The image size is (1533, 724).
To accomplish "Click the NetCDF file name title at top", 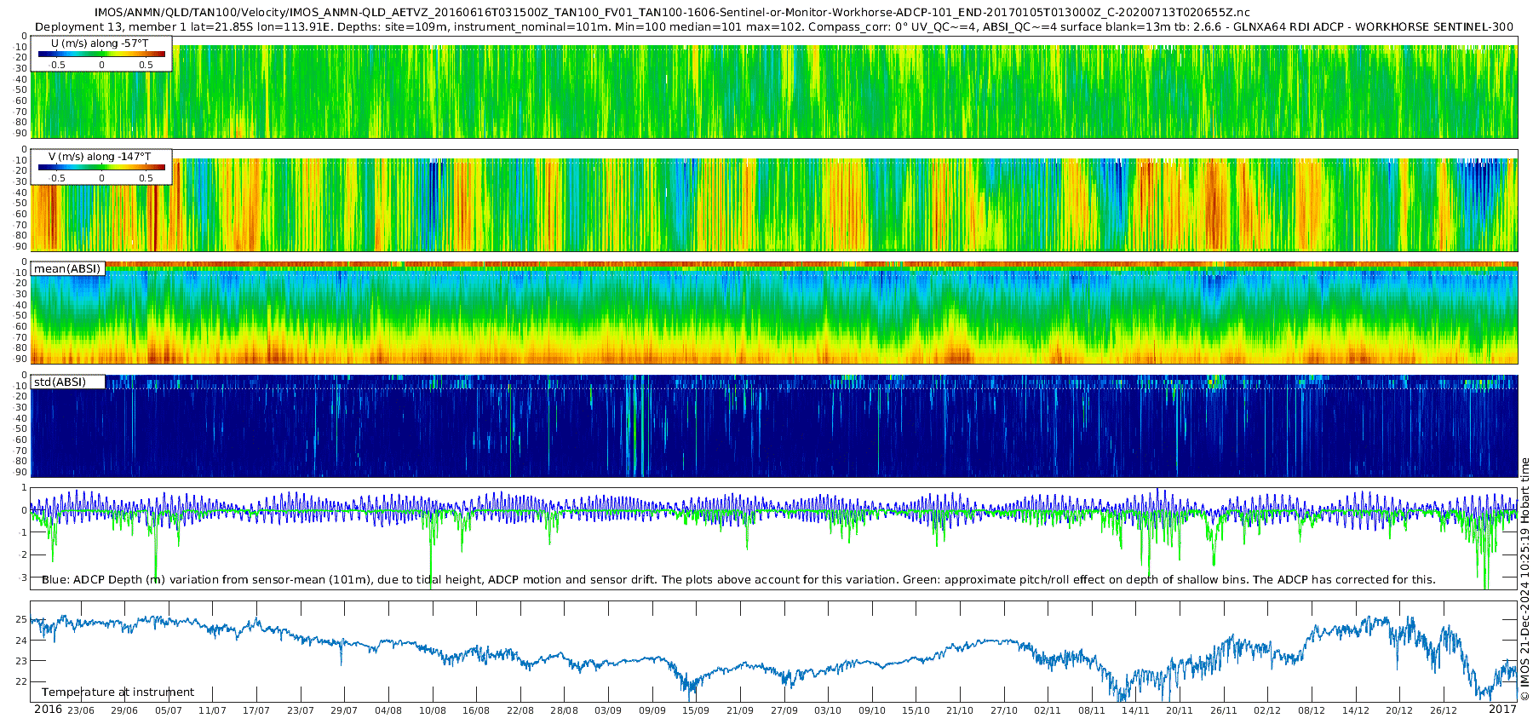I will click(672, 12).
